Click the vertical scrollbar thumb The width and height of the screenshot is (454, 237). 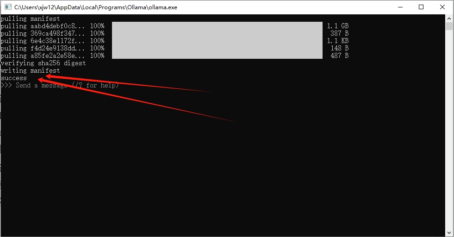click(449, 25)
